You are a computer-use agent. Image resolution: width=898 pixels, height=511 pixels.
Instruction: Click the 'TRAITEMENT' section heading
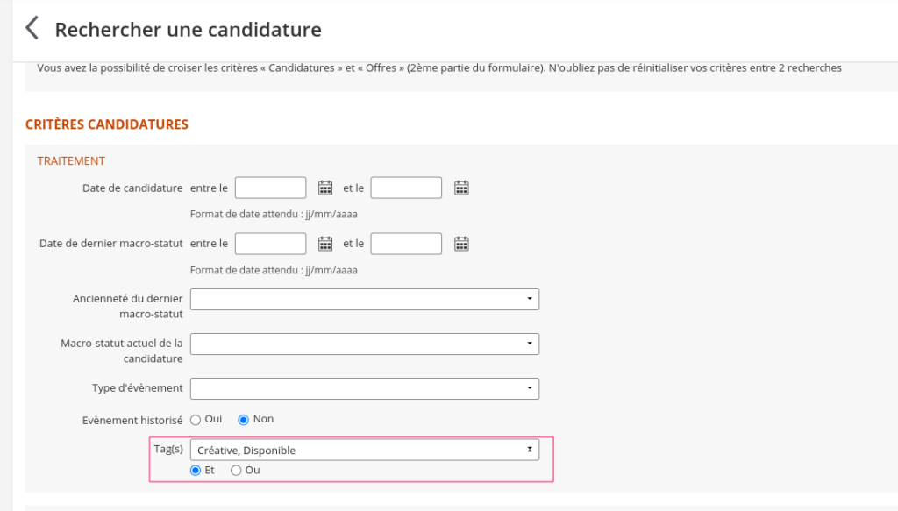pos(71,161)
